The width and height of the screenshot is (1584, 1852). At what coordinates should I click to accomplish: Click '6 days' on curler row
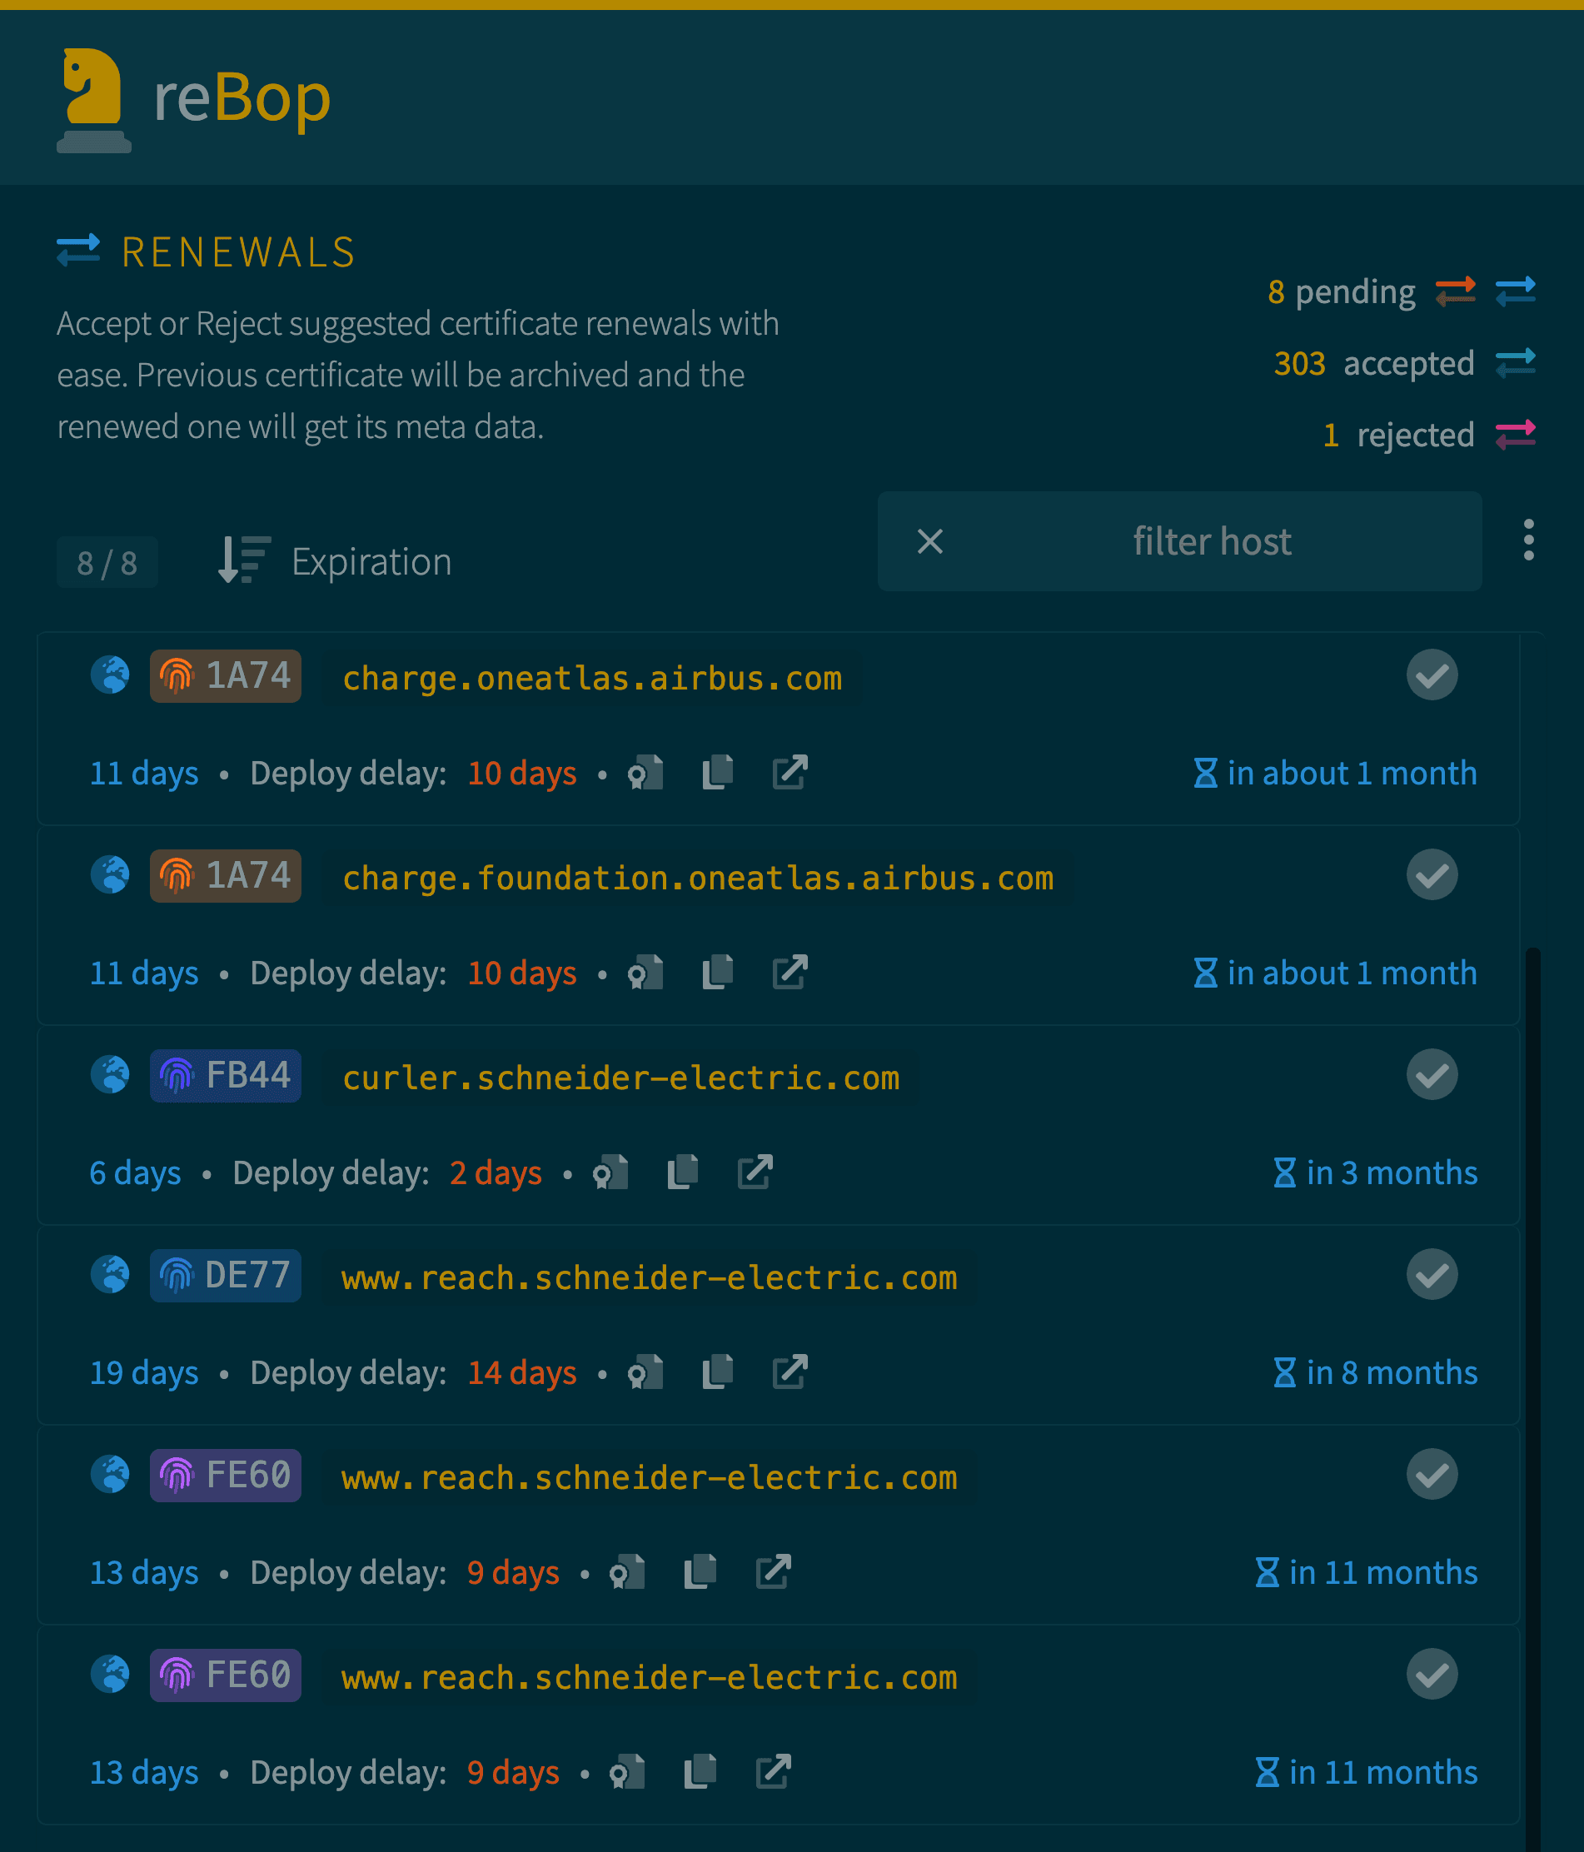(135, 1173)
